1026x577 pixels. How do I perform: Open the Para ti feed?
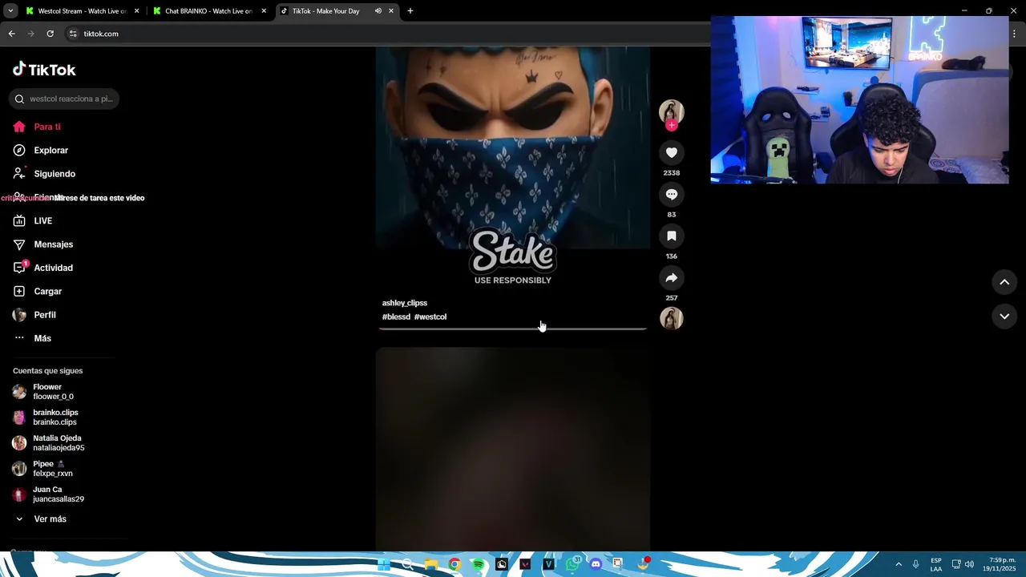coord(37,127)
